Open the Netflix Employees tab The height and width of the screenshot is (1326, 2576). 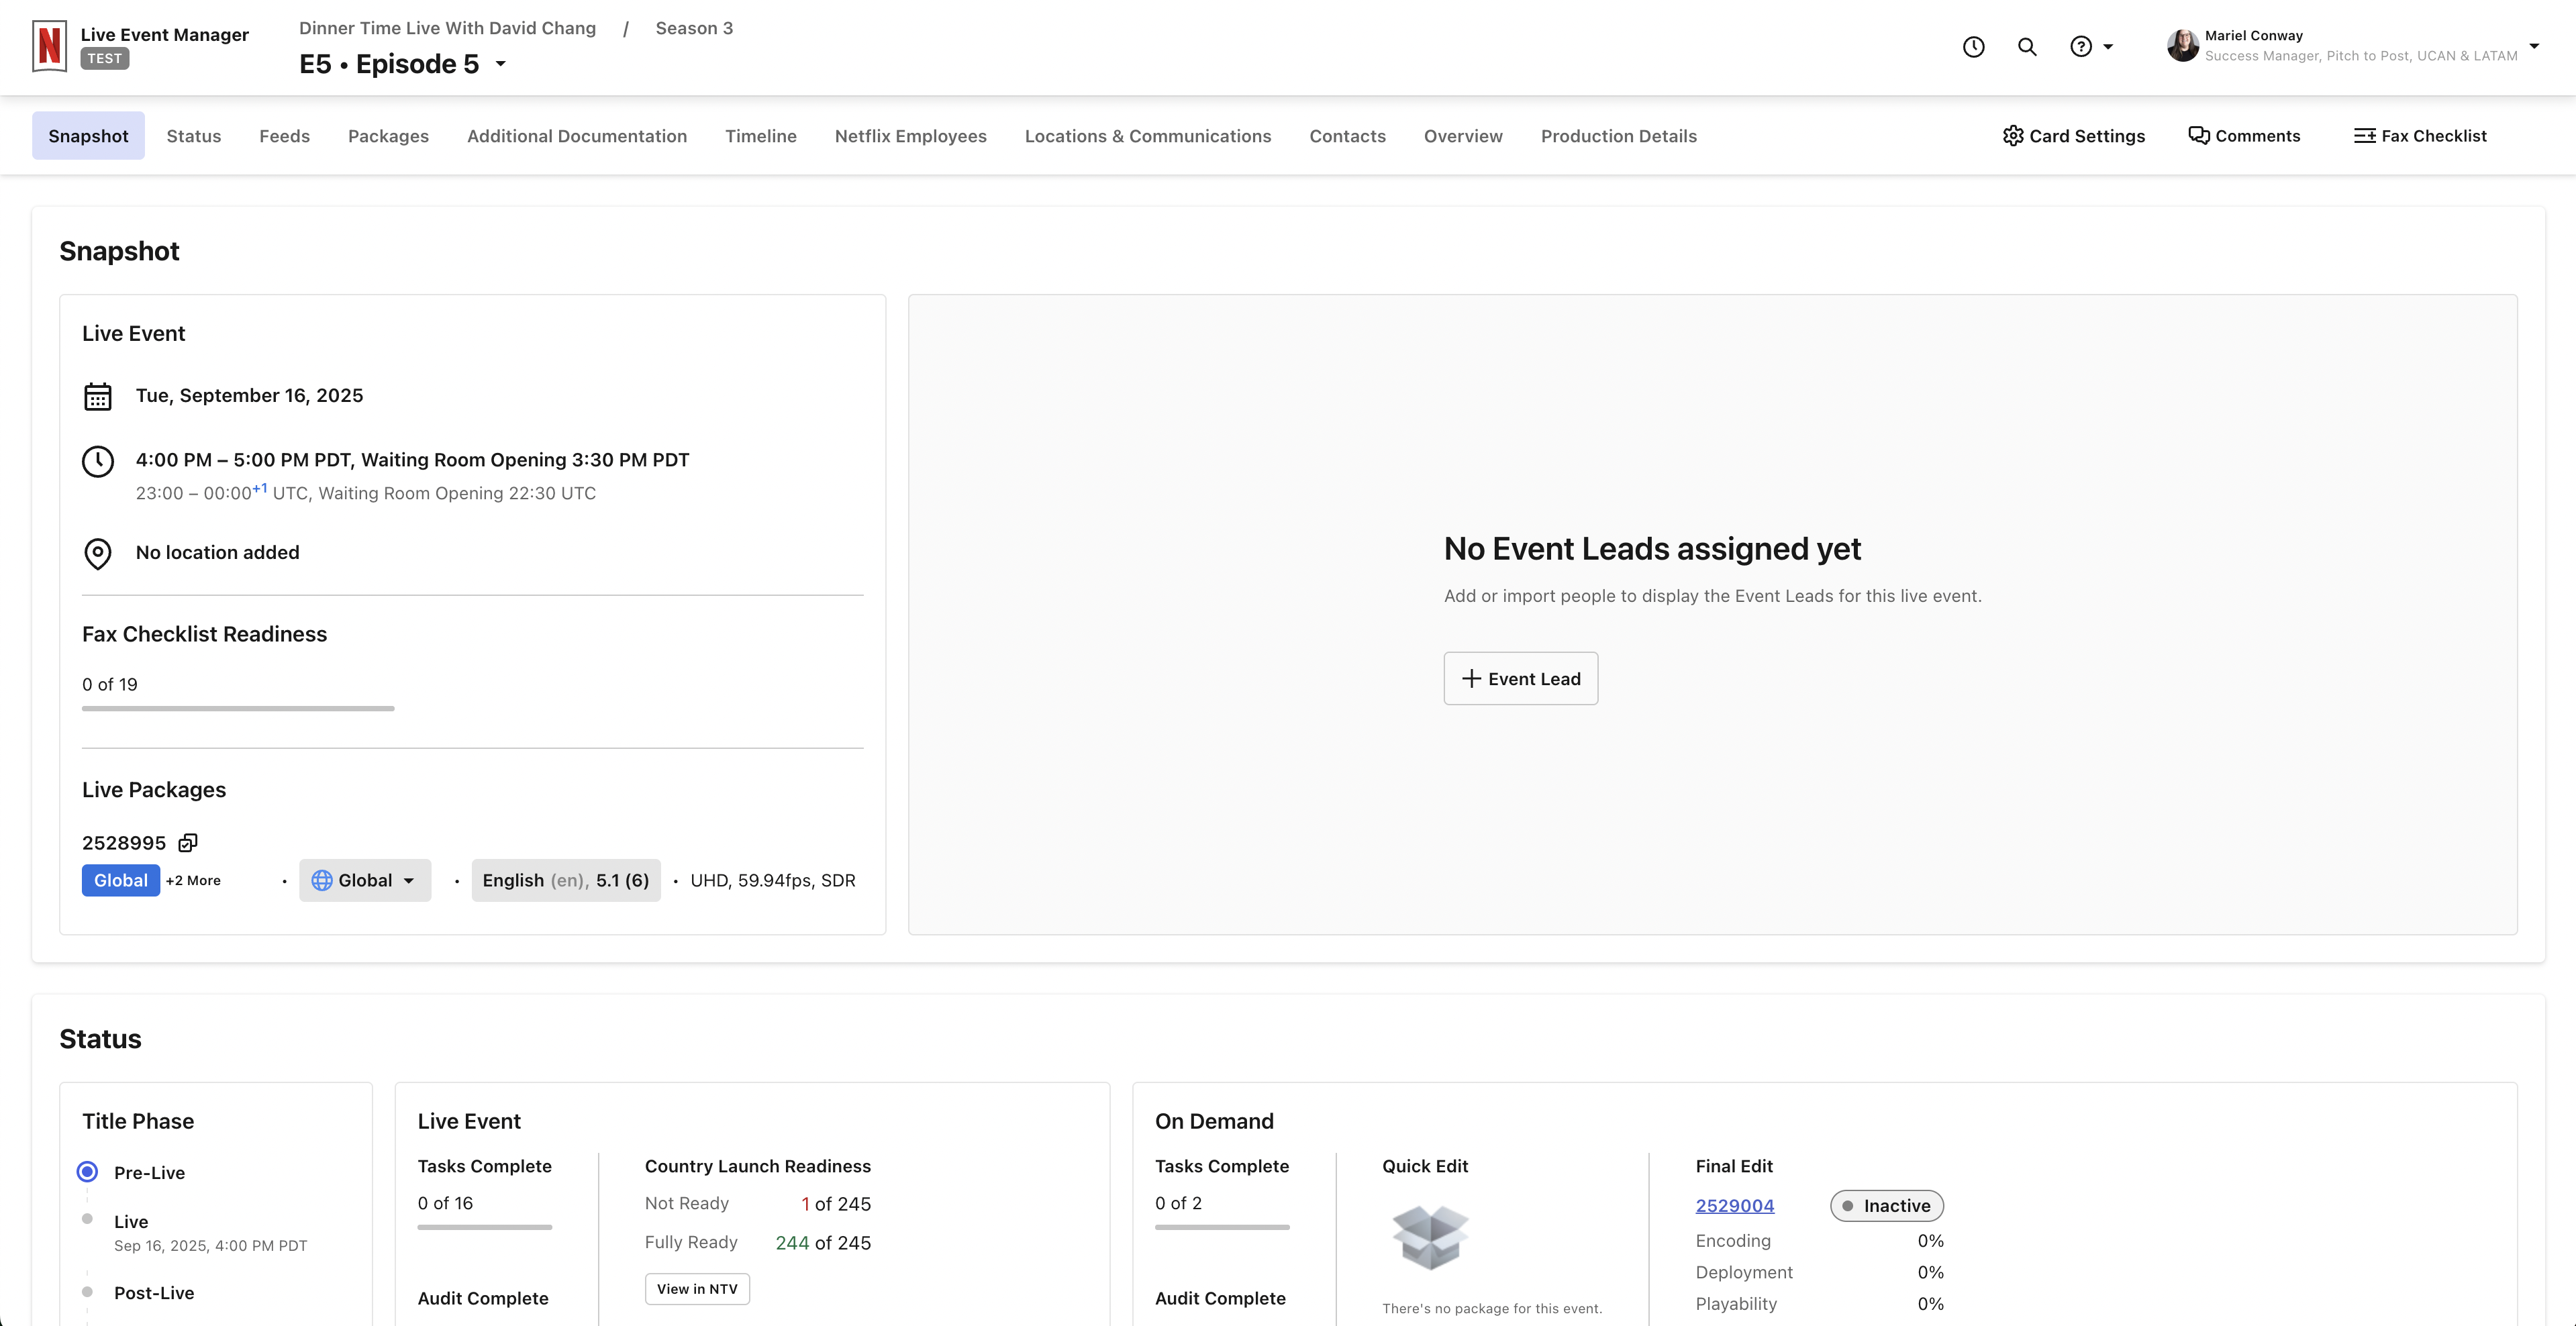click(x=911, y=135)
